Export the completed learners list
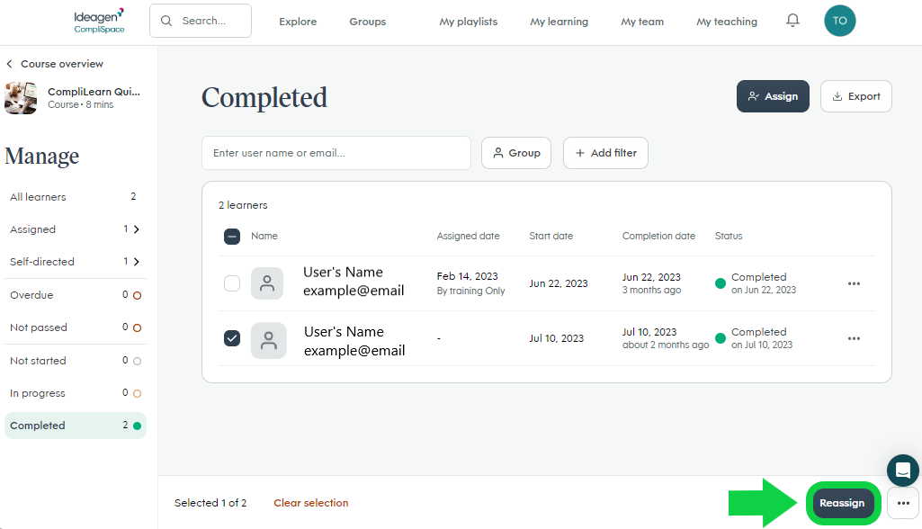922x529 pixels. pos(856,96)
